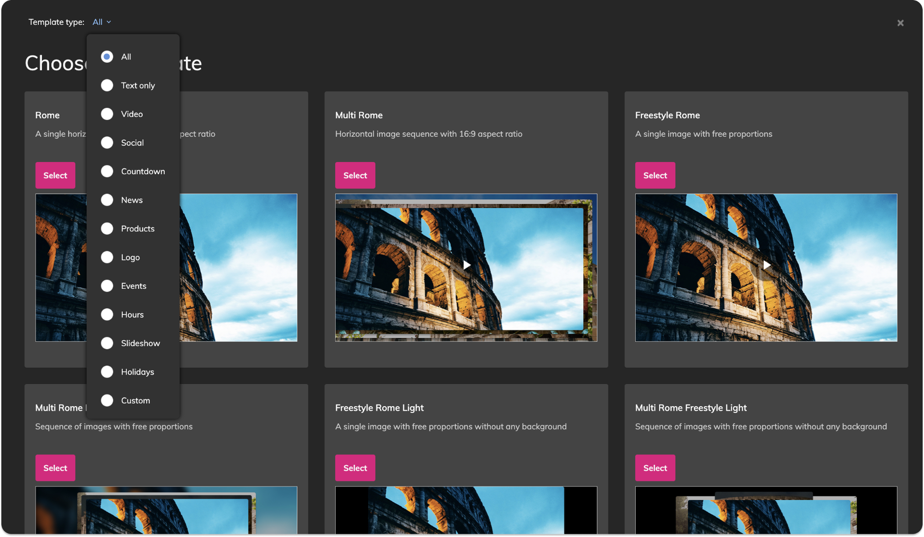
Task: Click Select on Freestyle Rome Light template
Action: (355, 468)
